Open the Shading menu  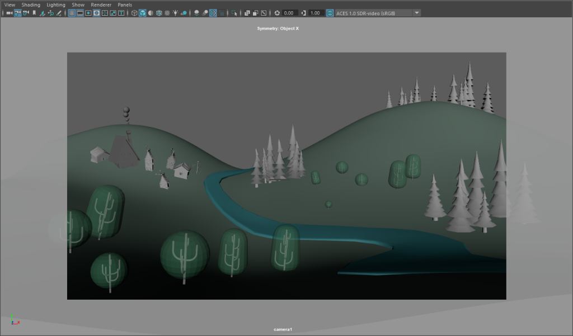coord(31,4)
